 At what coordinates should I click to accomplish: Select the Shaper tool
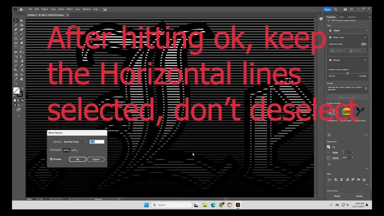point(16,43)
